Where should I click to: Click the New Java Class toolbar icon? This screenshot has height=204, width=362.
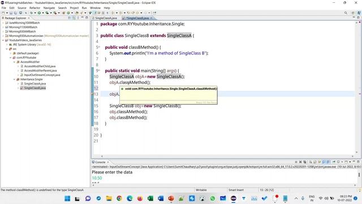68,13
